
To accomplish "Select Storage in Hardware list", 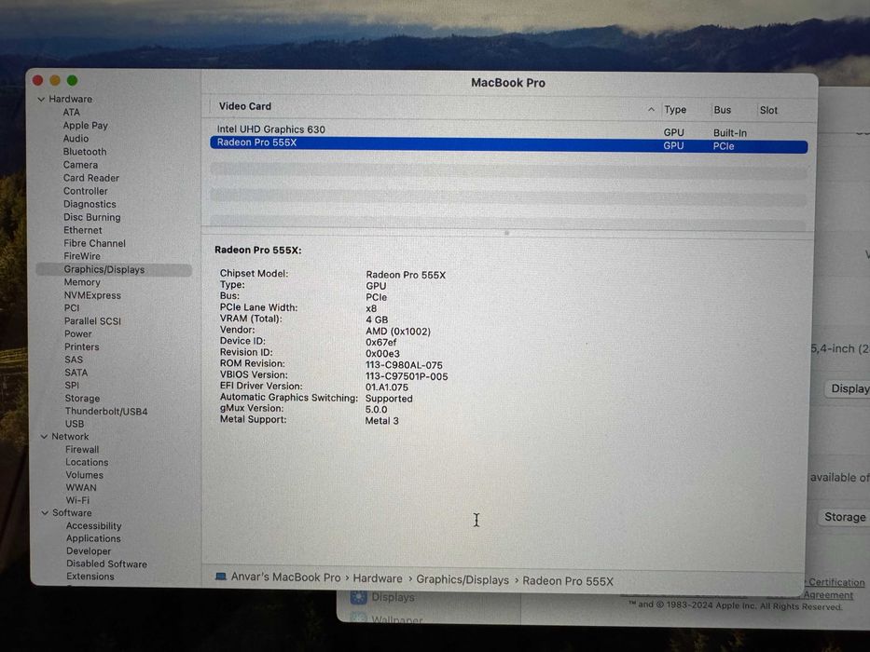I will click(83, 399).
